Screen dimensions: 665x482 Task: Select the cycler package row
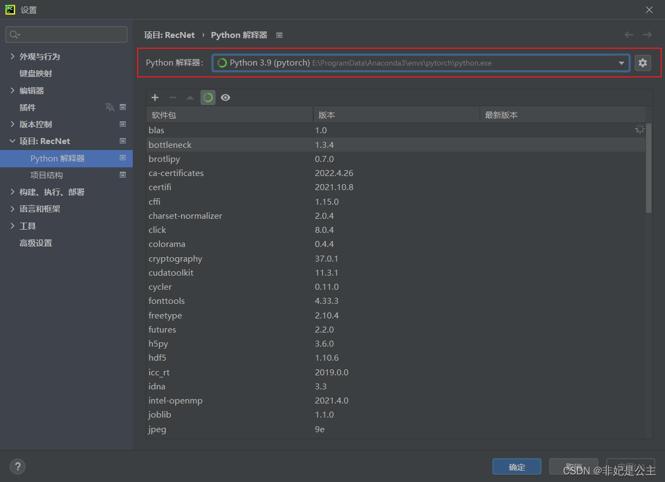pyautogui.click(x=396, y=286)
